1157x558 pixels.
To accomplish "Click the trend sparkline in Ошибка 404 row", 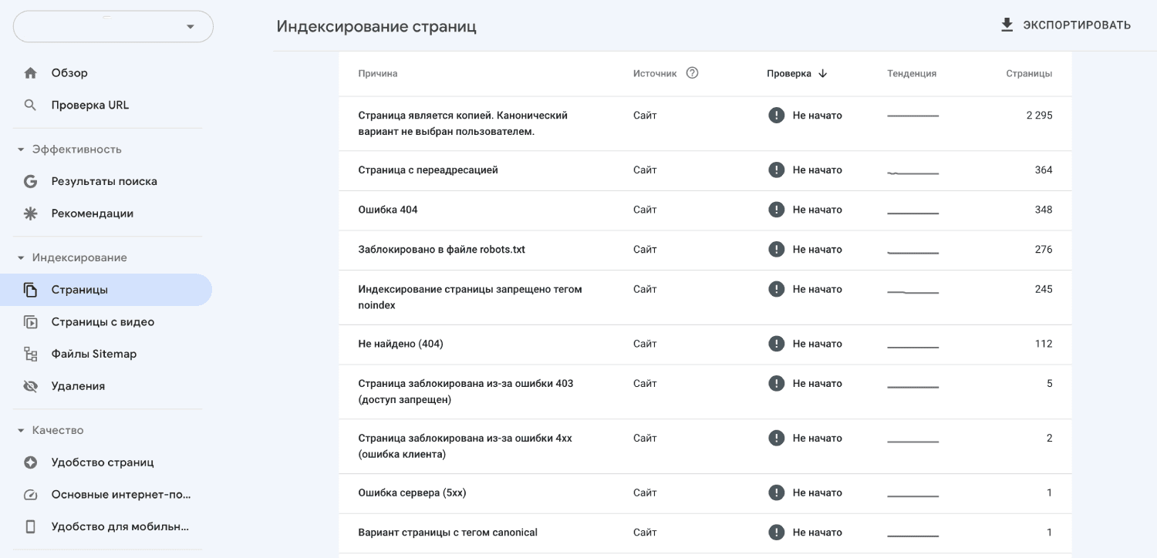I will [912, 213].
